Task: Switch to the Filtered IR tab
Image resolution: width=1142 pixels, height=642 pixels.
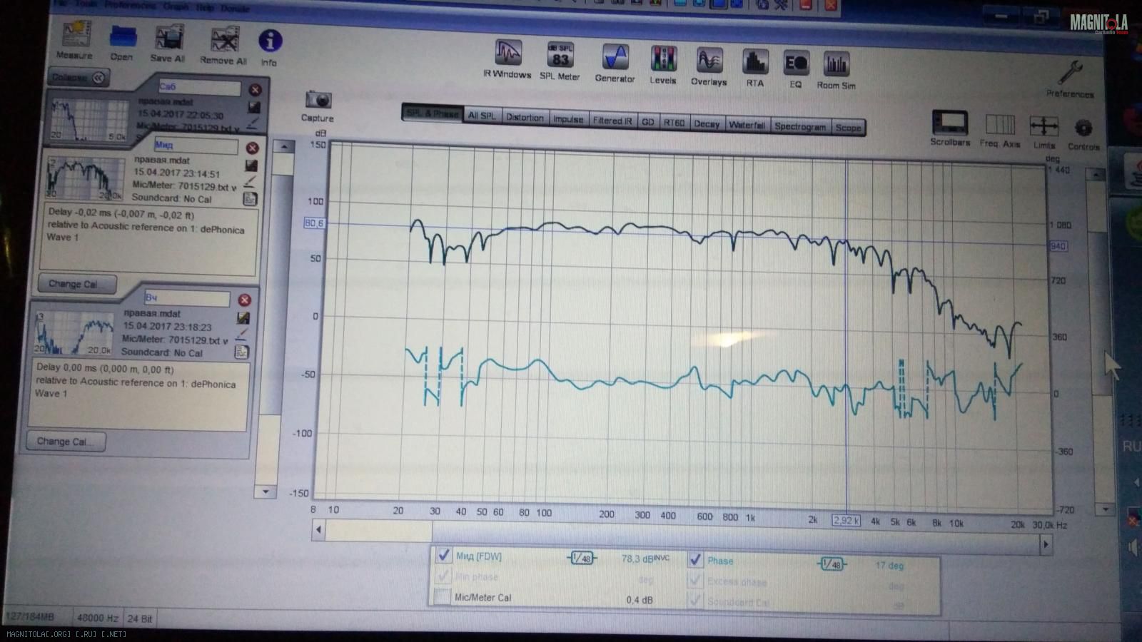Action: 612,121
